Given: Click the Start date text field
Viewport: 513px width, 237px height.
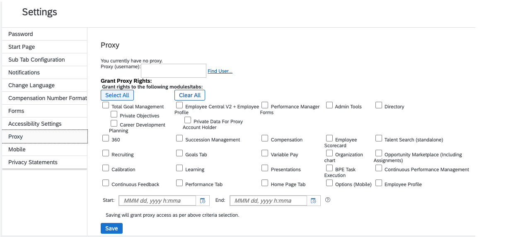Looking at the screenshot, I should point(157,201).
